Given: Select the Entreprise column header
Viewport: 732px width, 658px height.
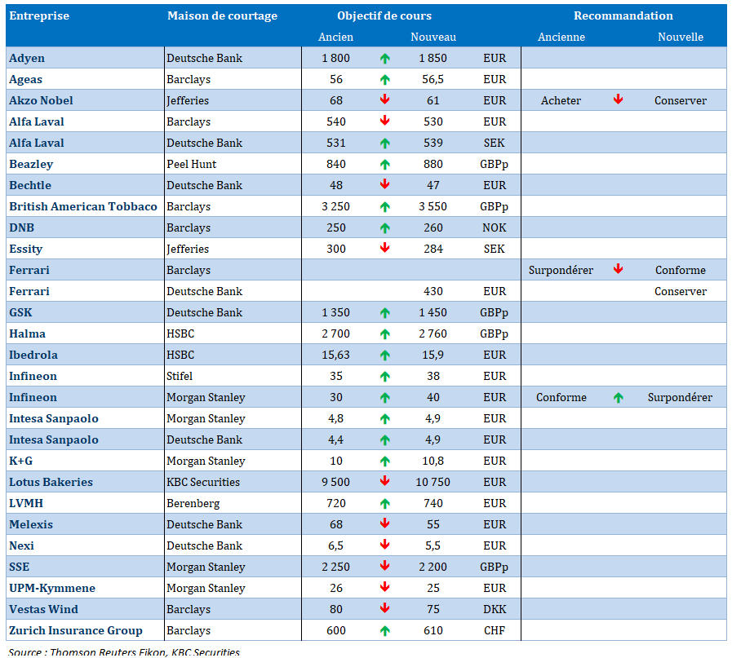Looking at the screenshot, I should [39, 15].
